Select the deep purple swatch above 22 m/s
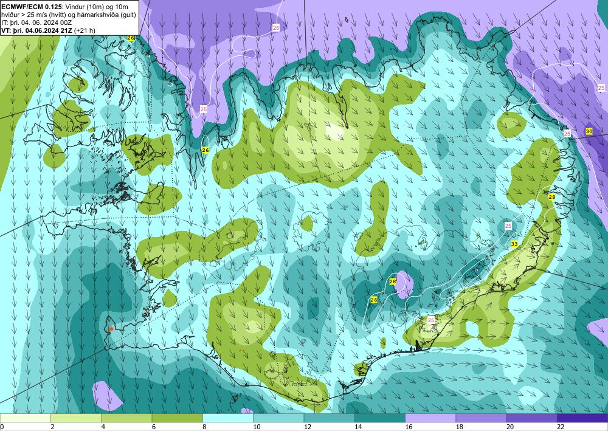The image size is (608, 431). pyautogui.click(x=582, y=418)
